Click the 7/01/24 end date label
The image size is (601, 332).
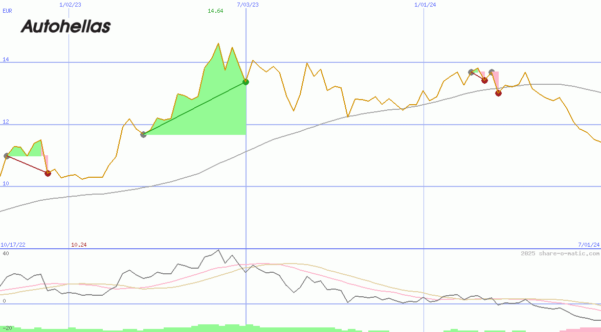click(x=589, y=245)
